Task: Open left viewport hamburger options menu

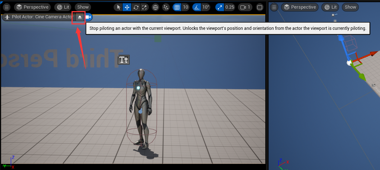Action: [x=6, y=7]
